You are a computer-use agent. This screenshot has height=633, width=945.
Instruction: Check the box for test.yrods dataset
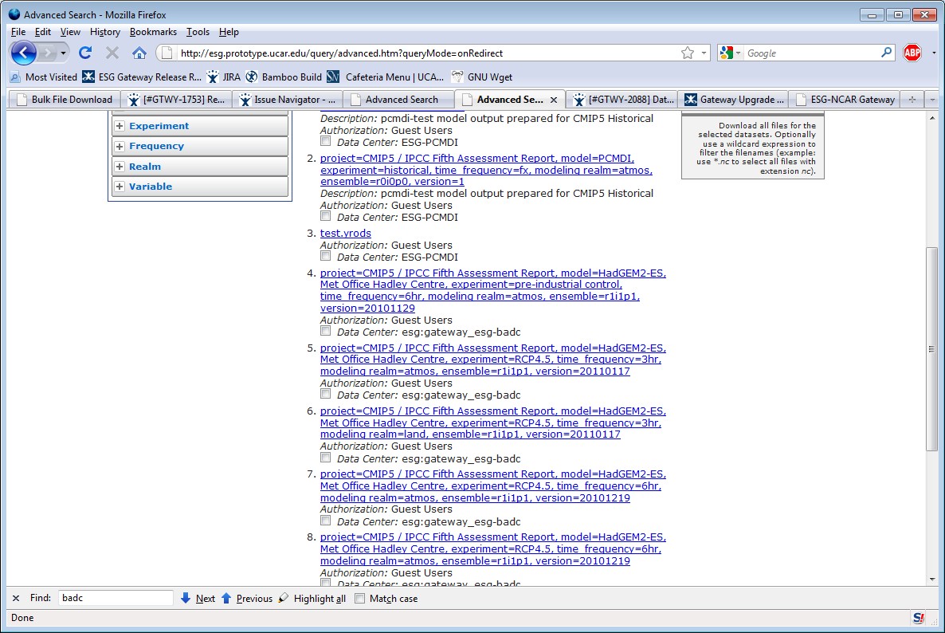coord(325,257)
